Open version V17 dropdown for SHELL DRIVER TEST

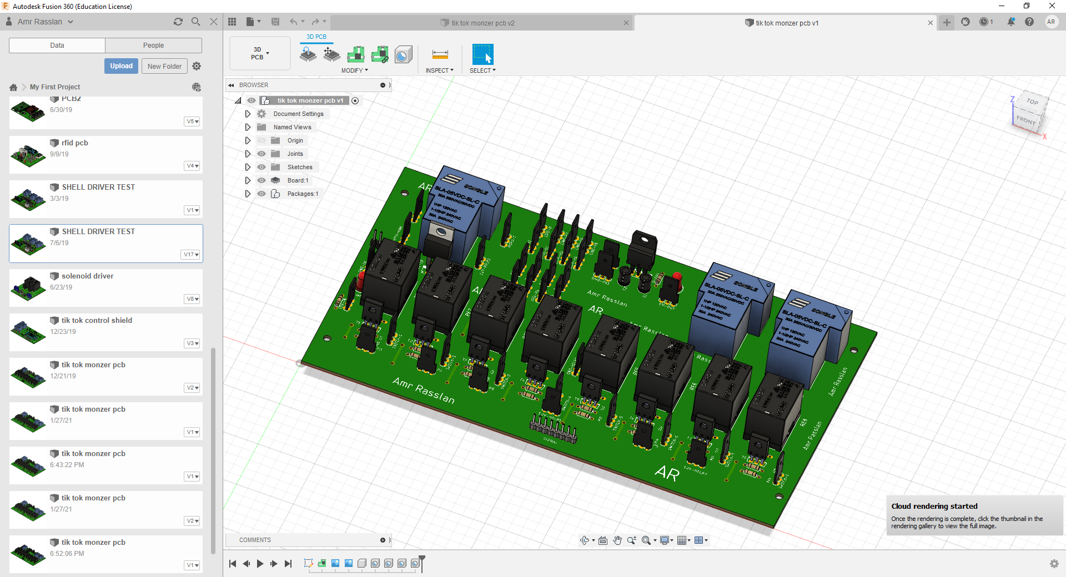191,255
